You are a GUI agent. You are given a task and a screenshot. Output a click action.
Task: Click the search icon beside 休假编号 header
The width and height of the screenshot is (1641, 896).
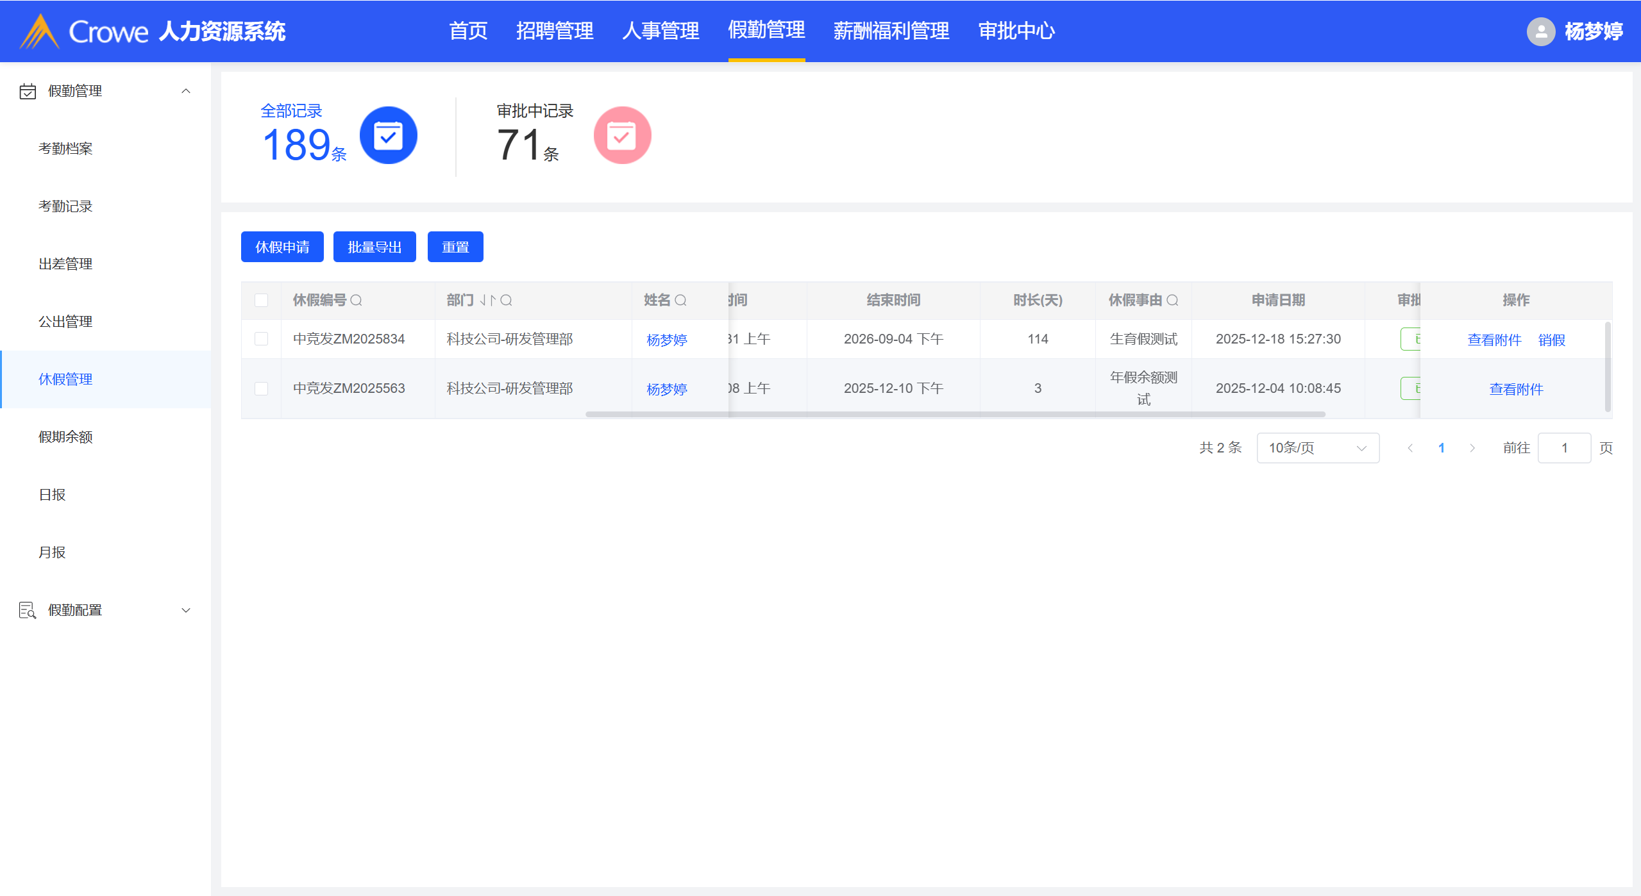coord(357,300)
